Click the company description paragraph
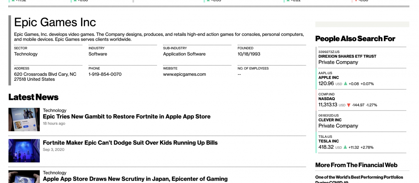 pos(159,37)
